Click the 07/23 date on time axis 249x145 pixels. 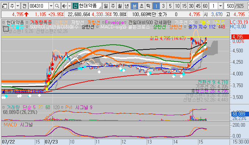51,142
